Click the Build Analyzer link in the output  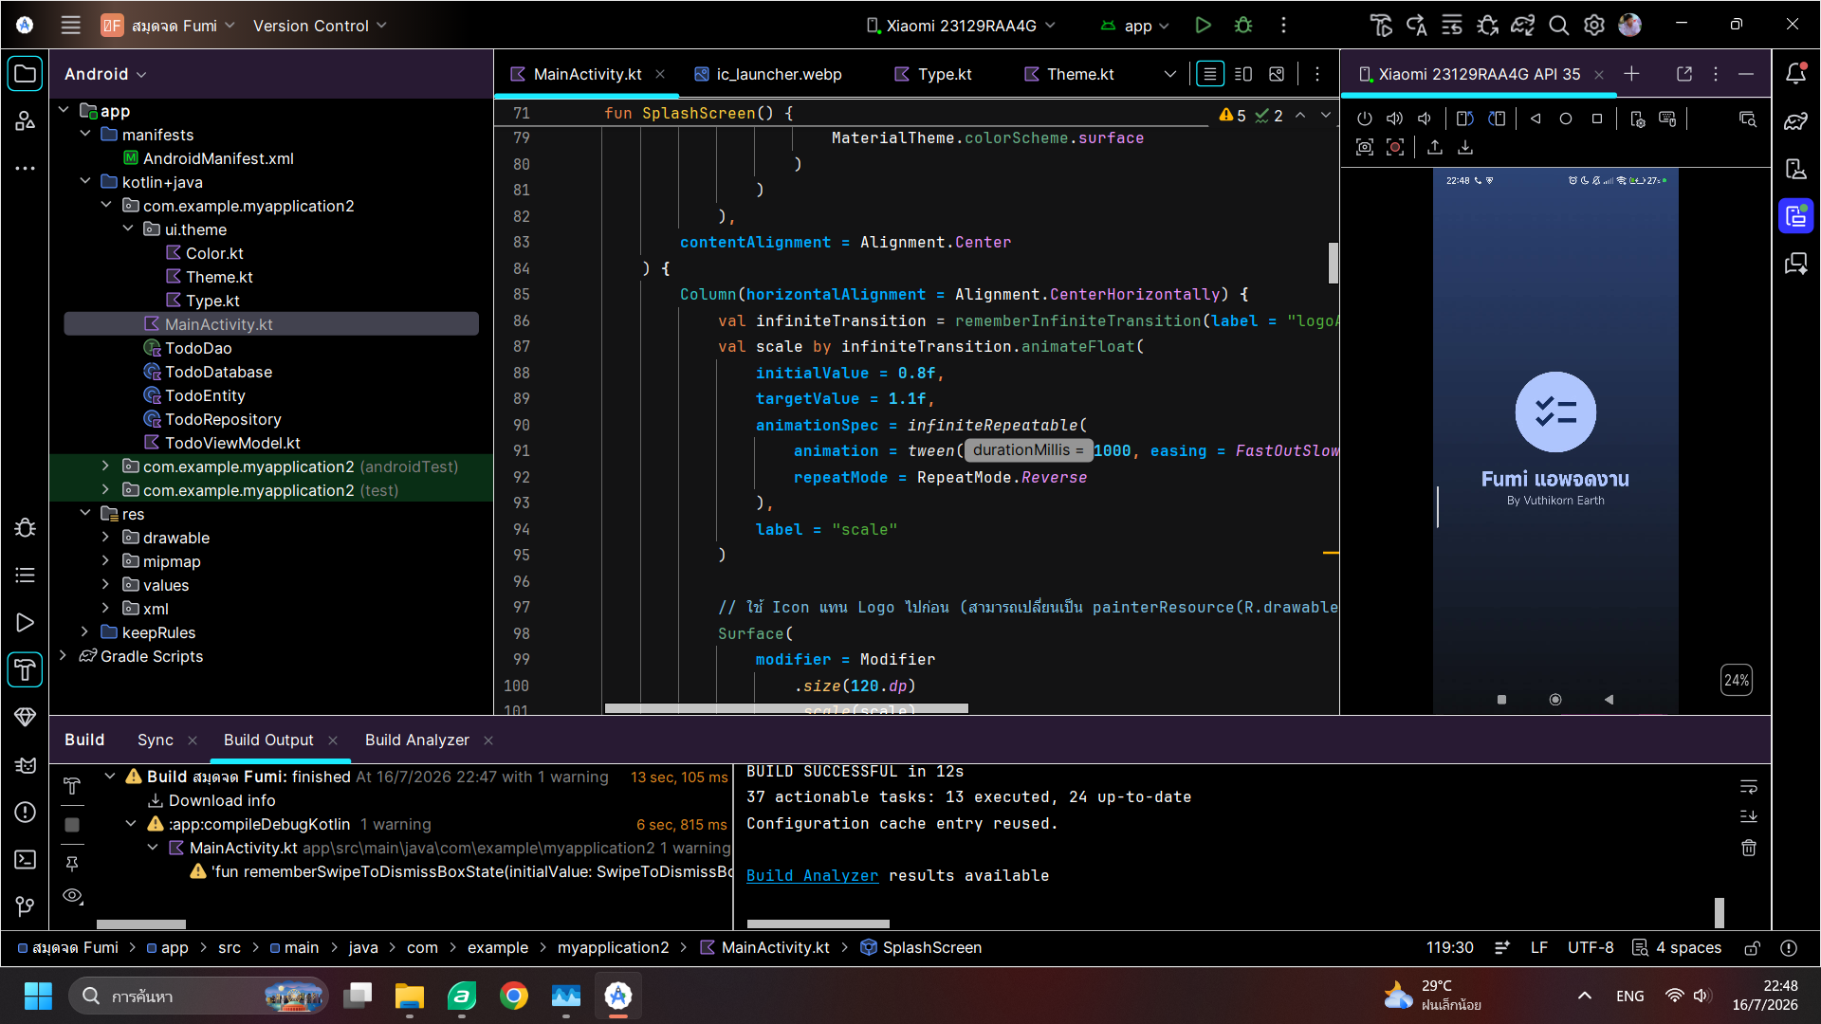point(812,875)
